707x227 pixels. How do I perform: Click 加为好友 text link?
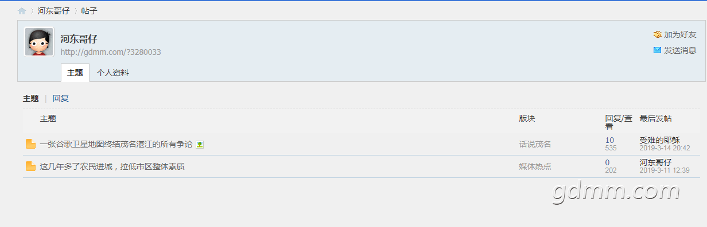coord(680,34)
